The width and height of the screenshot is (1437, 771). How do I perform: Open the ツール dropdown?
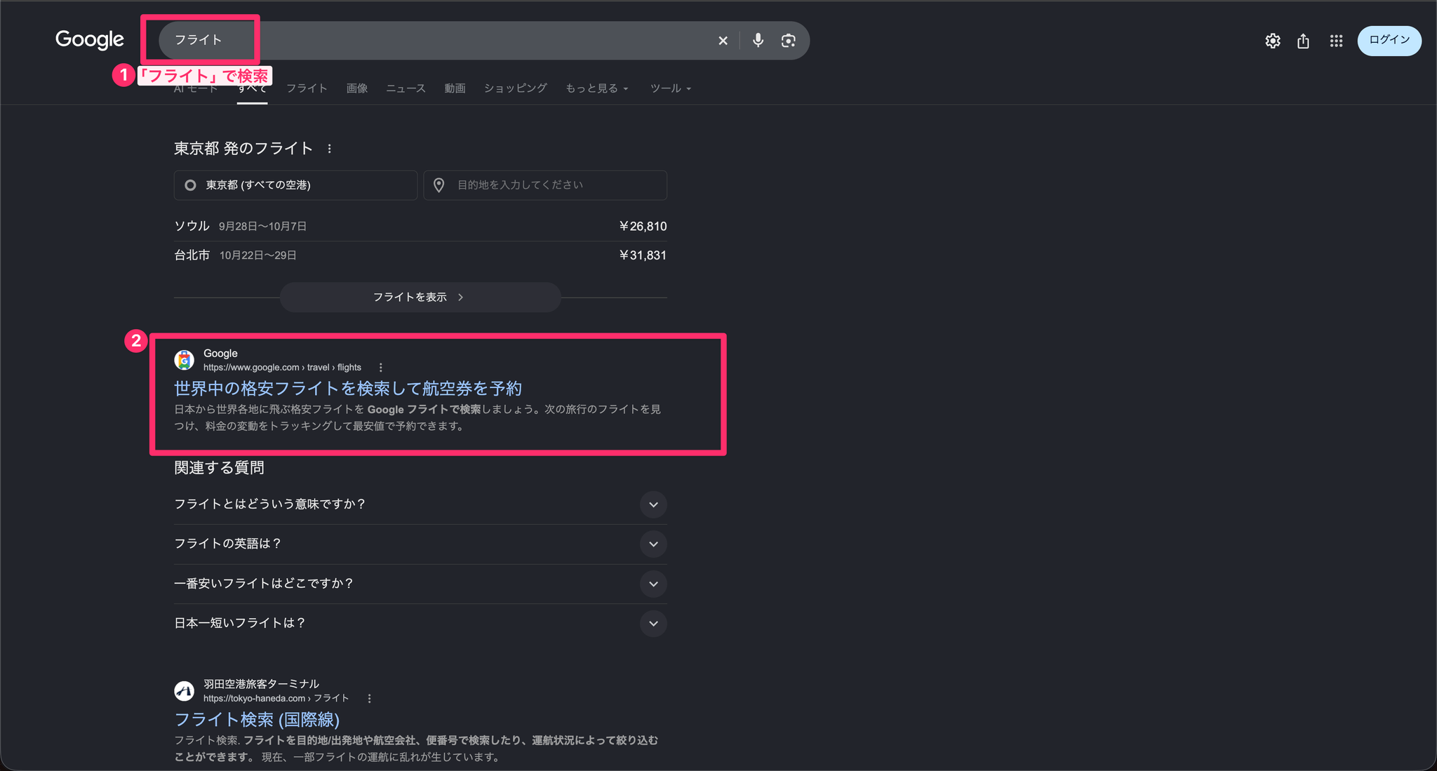(x=671, y=88)
